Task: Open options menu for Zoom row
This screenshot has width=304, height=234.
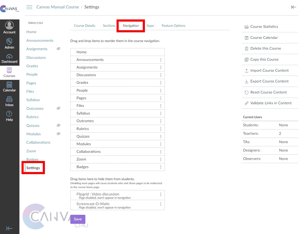Action: pos(161,159)
